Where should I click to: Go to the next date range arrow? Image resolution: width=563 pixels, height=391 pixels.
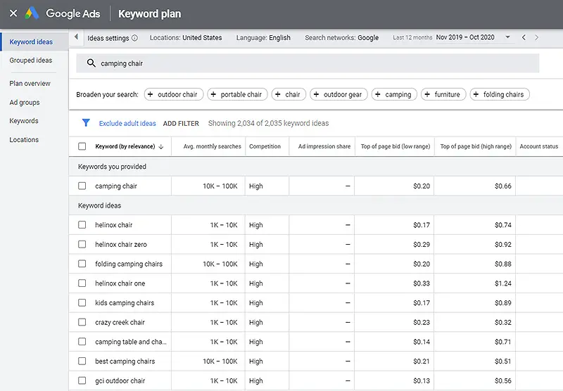pyautogui.click(x=536, y=37)
